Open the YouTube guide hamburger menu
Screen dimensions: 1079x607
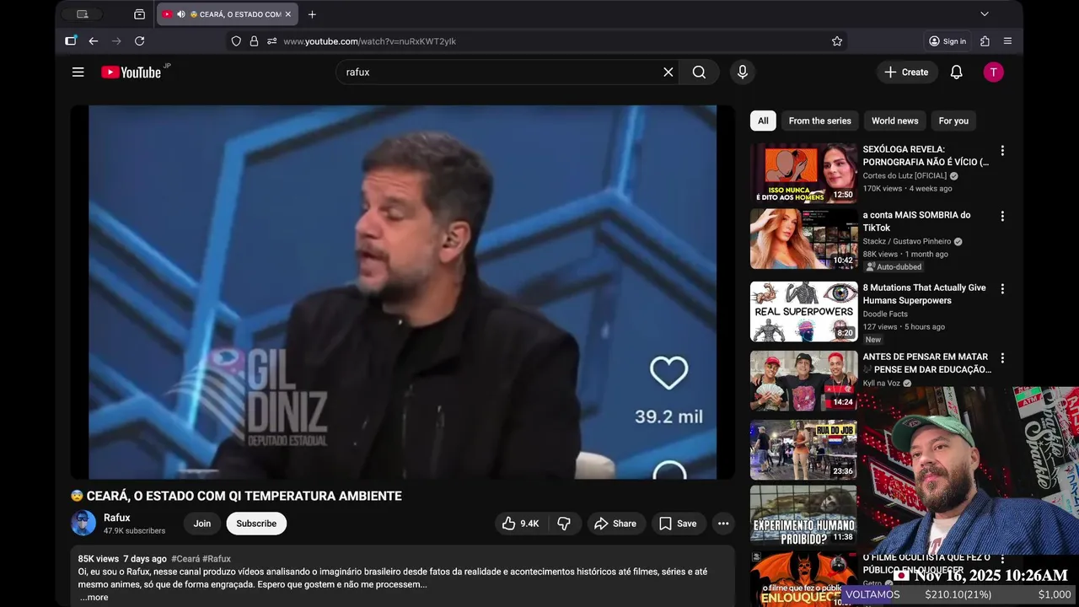click(78, 73)
